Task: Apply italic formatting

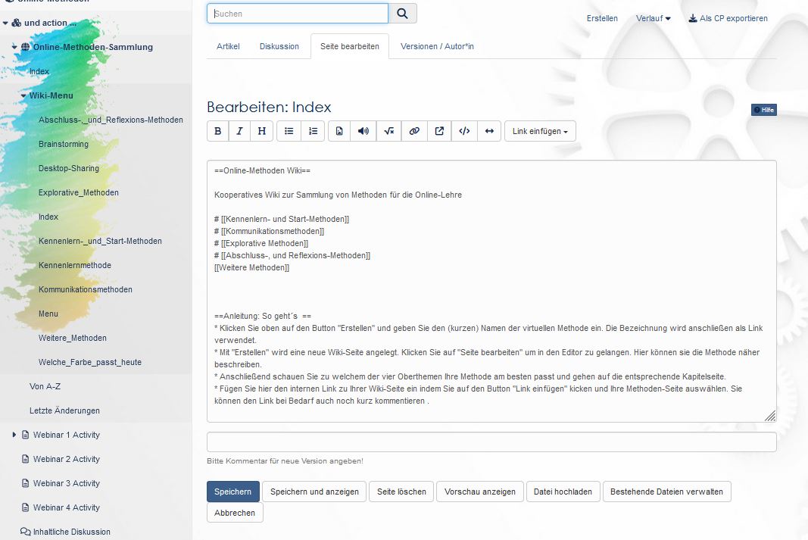Action: [x=239, y=130]
